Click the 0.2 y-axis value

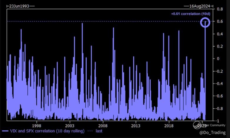tap(220, 46)
